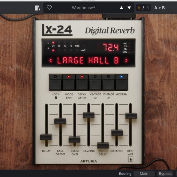Click the 72.4 value readout

click(x=111, y=47)
